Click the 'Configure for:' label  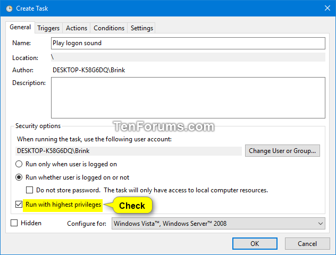pyautogui.click(x=87, y=224)
